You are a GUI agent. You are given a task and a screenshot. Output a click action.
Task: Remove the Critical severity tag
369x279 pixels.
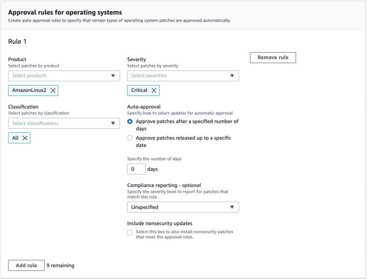click(154, 91)
